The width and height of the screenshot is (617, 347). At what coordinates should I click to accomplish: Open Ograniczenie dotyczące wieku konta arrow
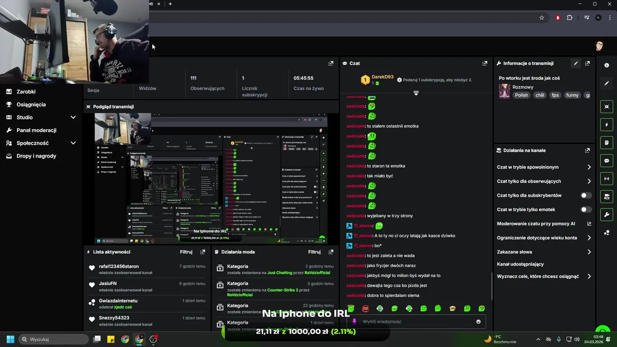(589, 238)
